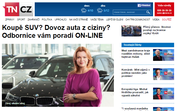Go to the ZAHRANIČÍ section
Viewport: 177px width, 111px height.
tap(33, 20)
